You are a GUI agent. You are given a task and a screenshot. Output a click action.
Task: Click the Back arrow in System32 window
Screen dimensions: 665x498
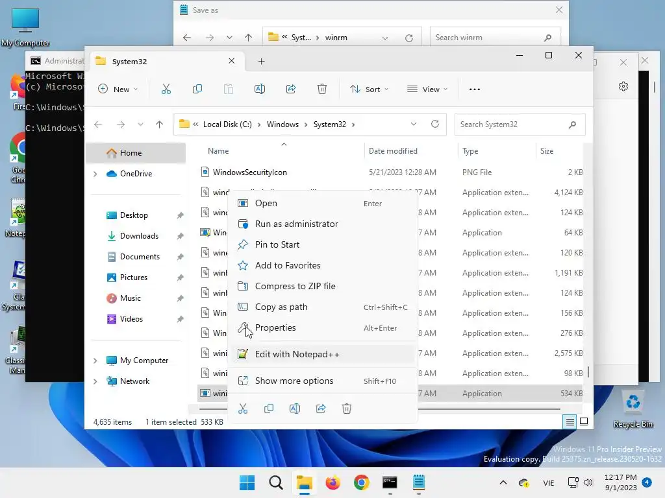point(98,124)
